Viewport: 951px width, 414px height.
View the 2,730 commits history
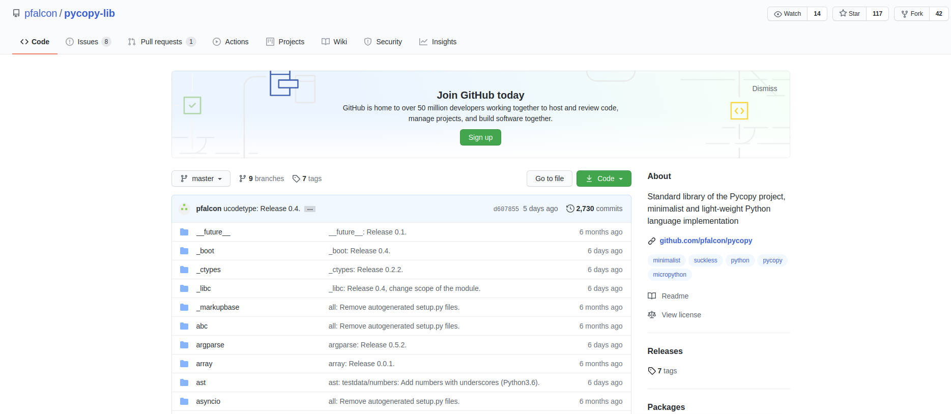pyautogui.click(x=594, y=209)
